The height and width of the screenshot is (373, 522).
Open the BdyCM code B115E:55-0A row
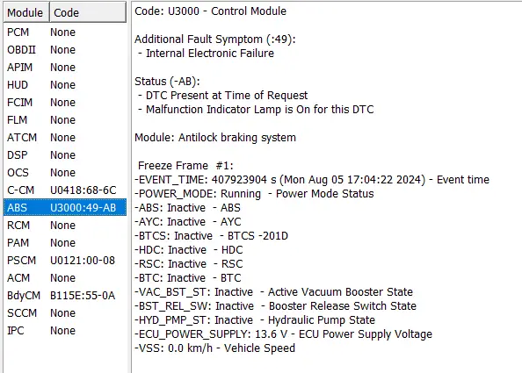coord(65,296)
